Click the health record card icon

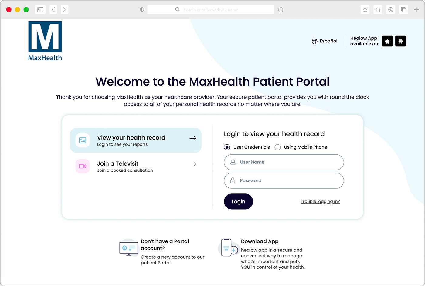pos(83,140)
